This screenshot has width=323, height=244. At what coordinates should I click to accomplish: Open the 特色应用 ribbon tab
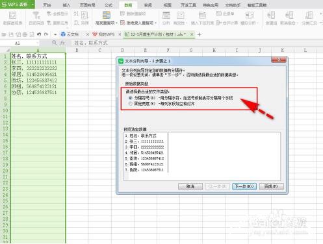pyautogui.click(x=211, y=5)
